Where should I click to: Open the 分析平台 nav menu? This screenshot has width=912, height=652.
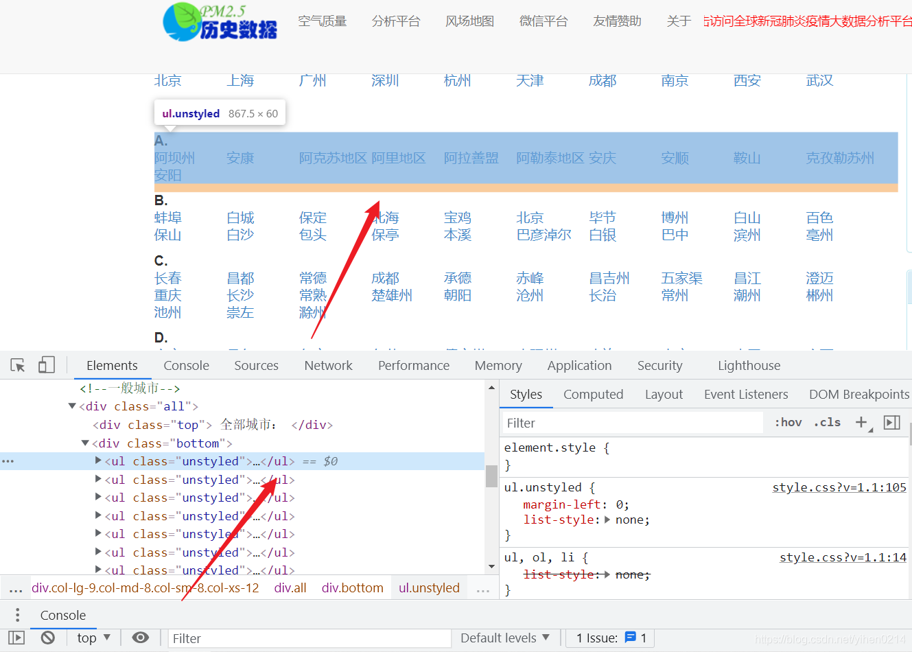click(x=395, y=21)
